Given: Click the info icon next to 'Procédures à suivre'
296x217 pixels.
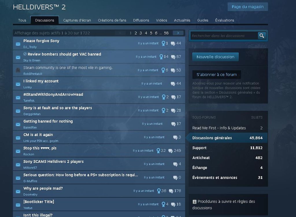Looking at the screenshot, I should 195,202.
